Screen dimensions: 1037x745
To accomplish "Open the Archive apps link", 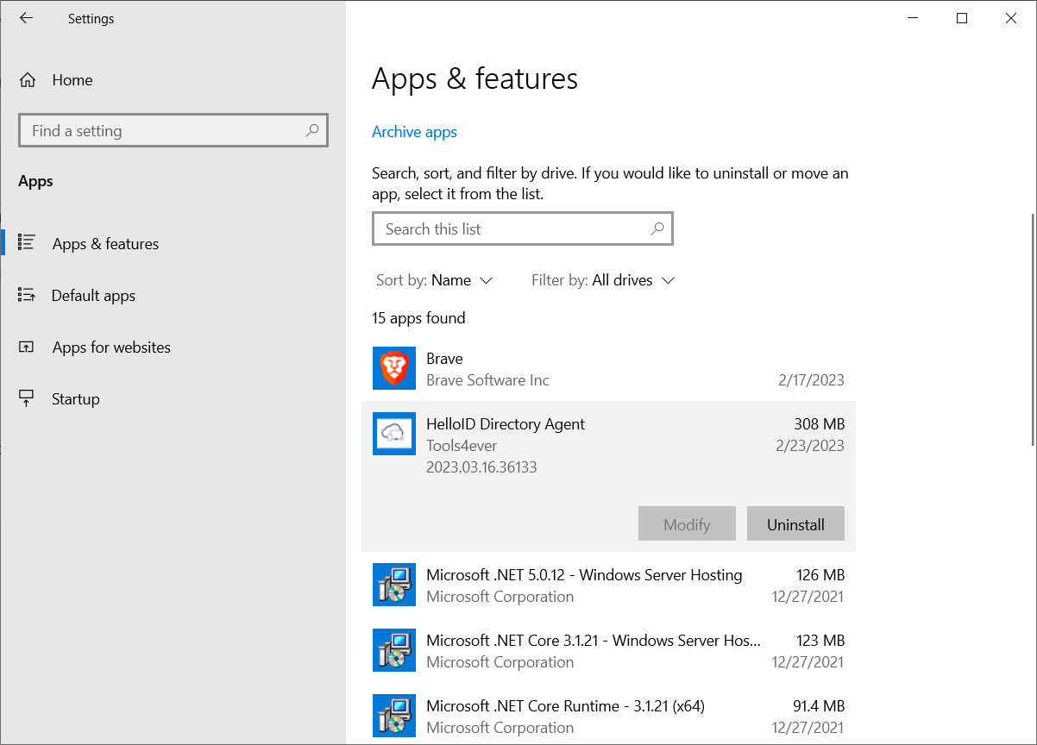I will pyautogui.click(x=414, y=132).
